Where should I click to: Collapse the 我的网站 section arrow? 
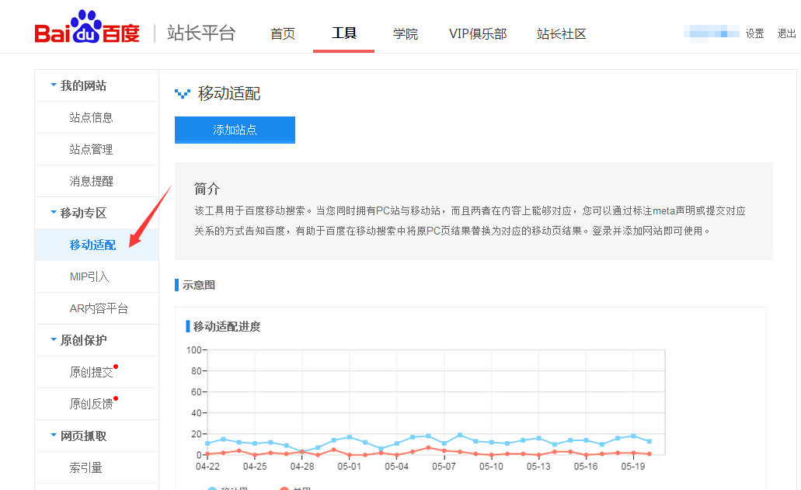pyautogui.click(x=53, y=85)
